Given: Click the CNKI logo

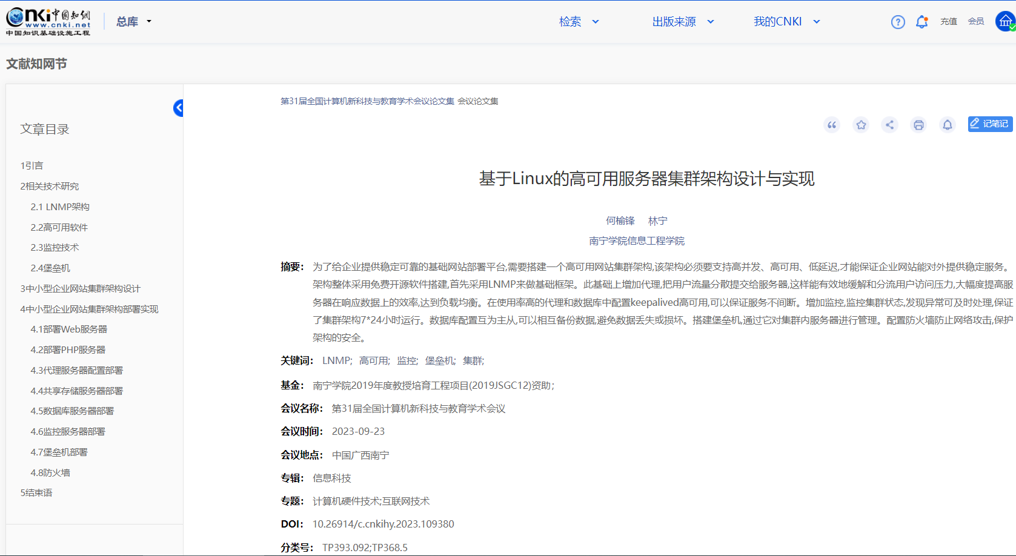Looking at the screenshot, I should point(48,22).
